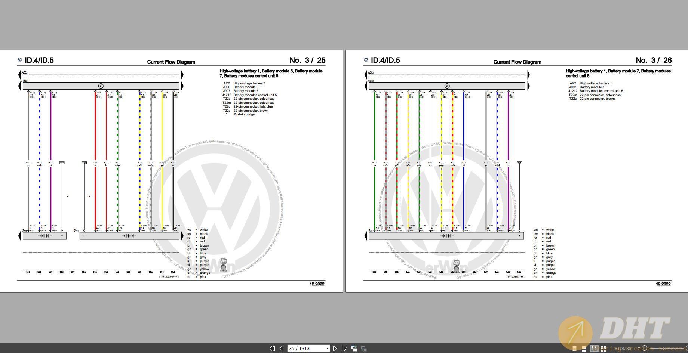Image resolution: width=688 pixels, height=353 pixels.
Task: Open the zoom percentage dropdown
Action: (x=639, y=348)
